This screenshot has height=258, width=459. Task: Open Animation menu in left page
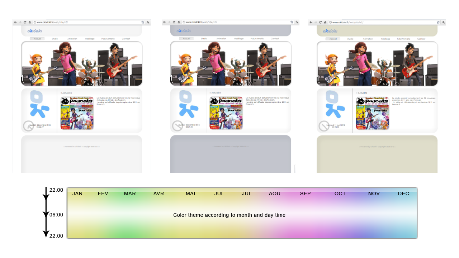point(72,39)
